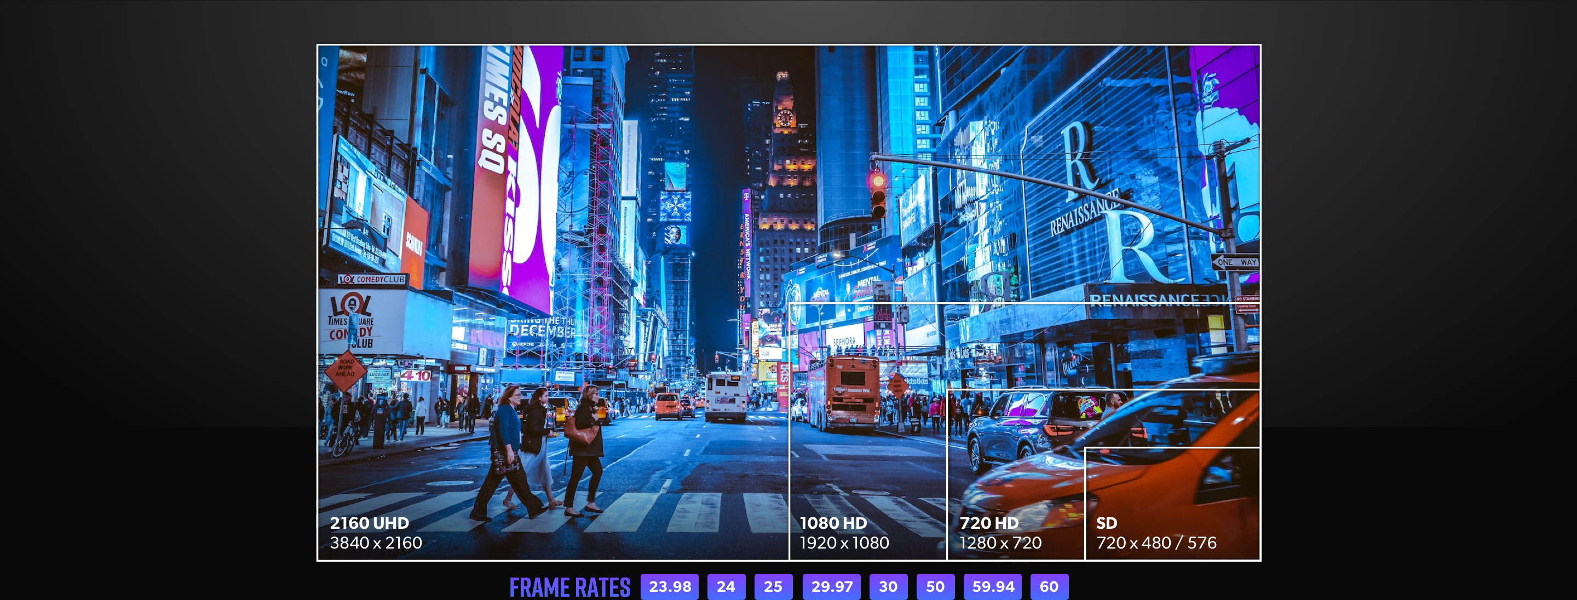Screen dimensions: 1577x600
Task: Click the 1920 x 1080 resolution text
Action: 844,543
